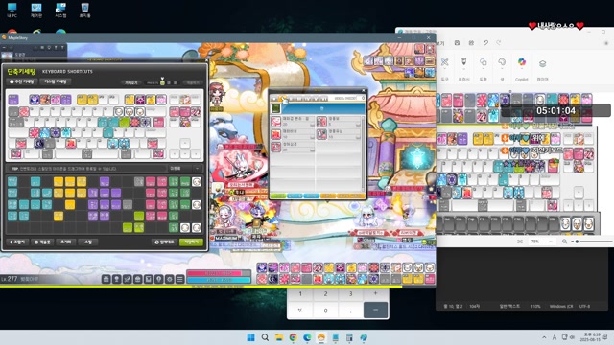Undo the last action in Paint
This screenshot has height=345, width=614.
(485, 42)
